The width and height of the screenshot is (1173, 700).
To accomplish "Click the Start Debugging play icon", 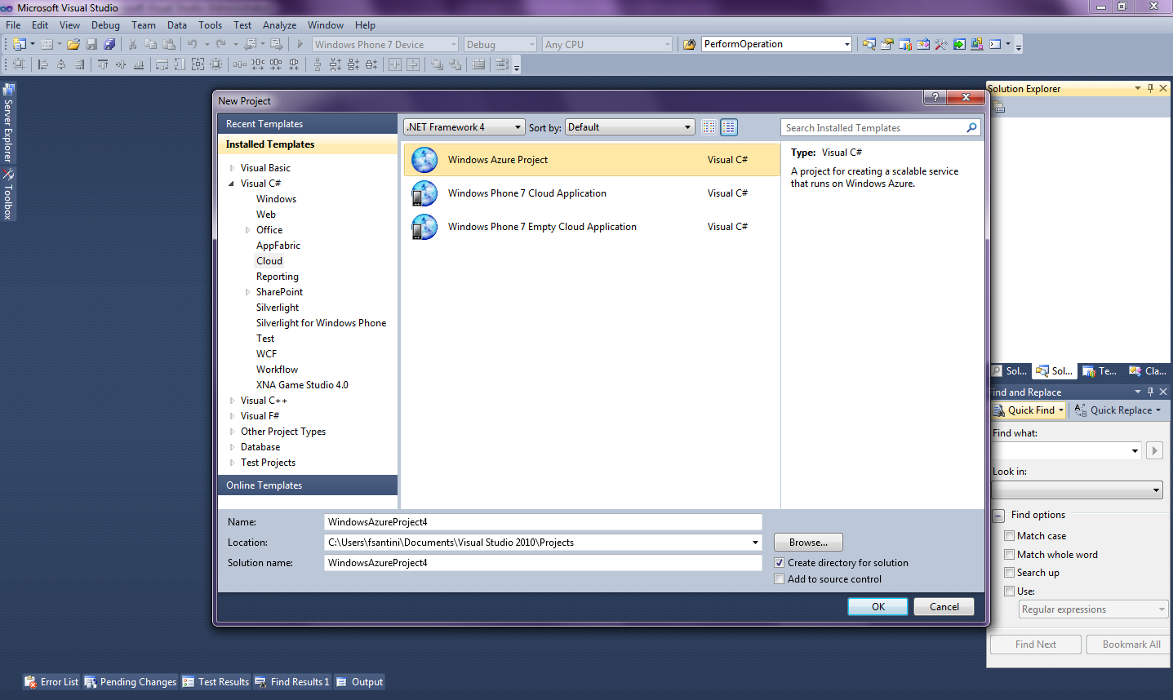I will click(x=300, y=44).
